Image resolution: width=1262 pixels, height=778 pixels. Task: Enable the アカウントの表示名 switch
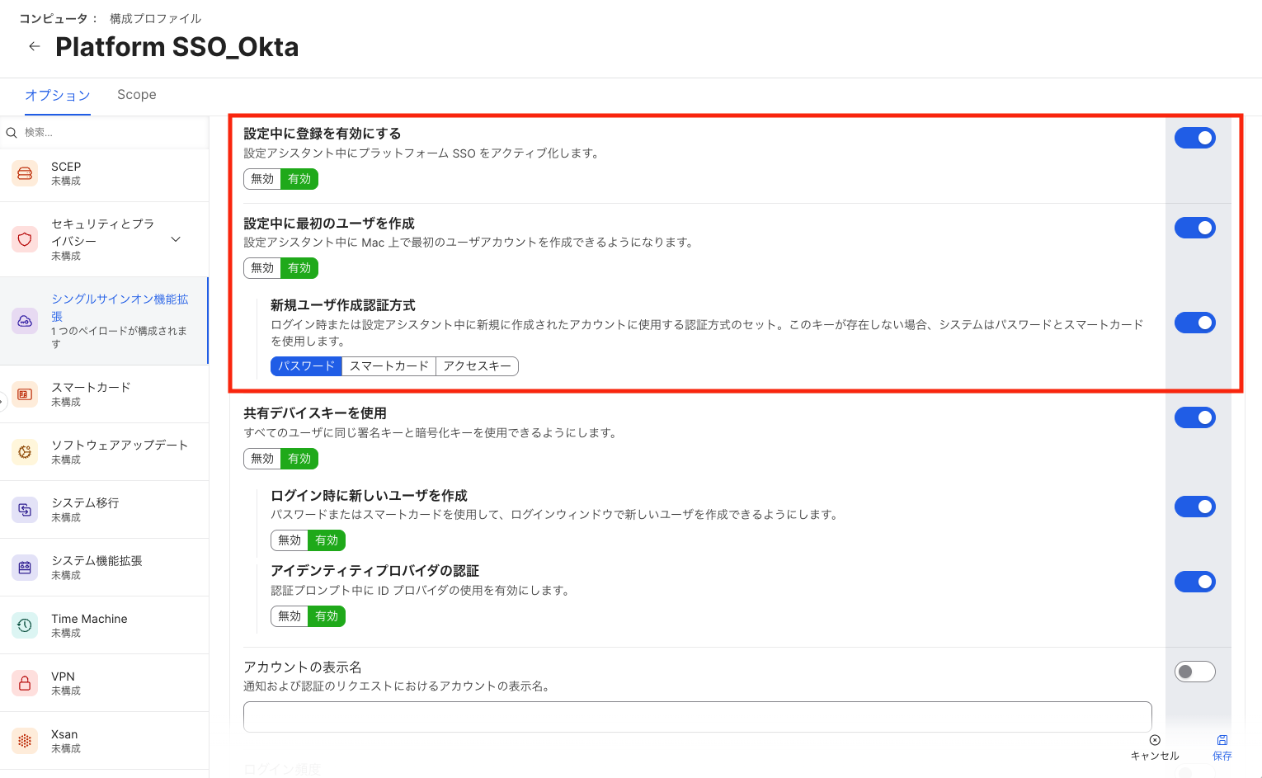tap(1194, 672)
